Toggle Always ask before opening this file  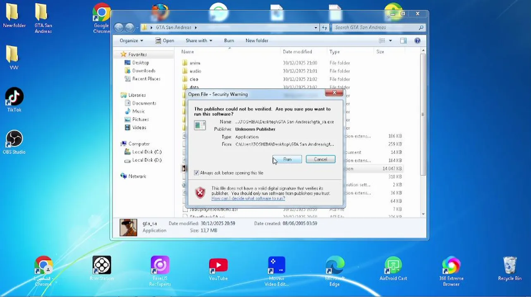click(x=196, y=173)
